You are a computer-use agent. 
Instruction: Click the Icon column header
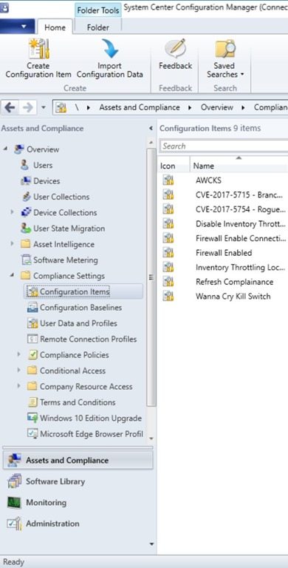coord(174,166)
